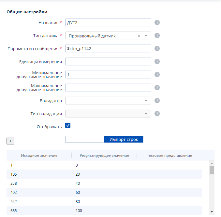This screenshot has height=217, width=221.
Task: Click the Результирующее значение column header
Action: click(104, 156)
